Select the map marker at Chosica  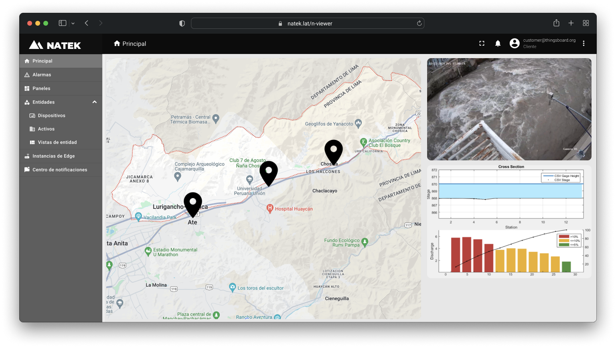(x=333, y=152)
